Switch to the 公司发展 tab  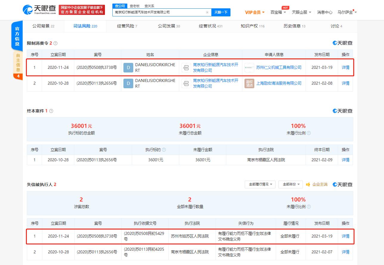pyautogui.click(x=169, y=26)
